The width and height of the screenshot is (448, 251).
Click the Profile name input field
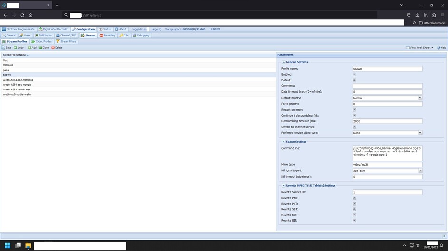pos(387,69)
